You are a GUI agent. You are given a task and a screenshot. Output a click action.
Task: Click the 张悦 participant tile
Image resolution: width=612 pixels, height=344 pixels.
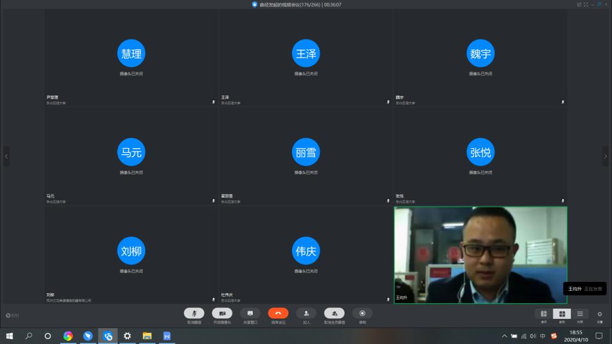(481, 156)
